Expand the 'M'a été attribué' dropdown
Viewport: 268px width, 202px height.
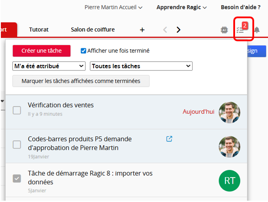49,66
